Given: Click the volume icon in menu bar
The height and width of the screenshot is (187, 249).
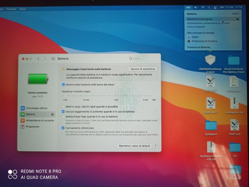Looking at the screenshot, I should pos(196,7).
